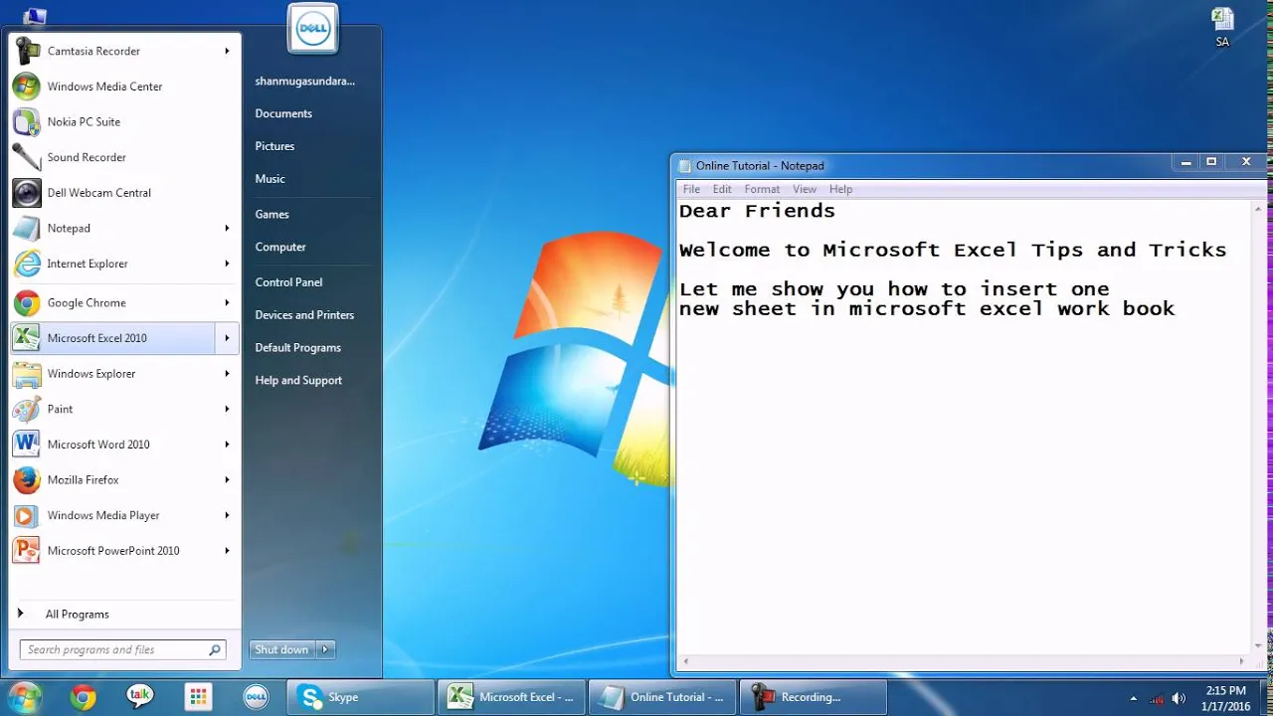Click the taskbar clock showing 2:15 PM
The height and width of the screenshot is (716, 1273).
(1225, 698)
